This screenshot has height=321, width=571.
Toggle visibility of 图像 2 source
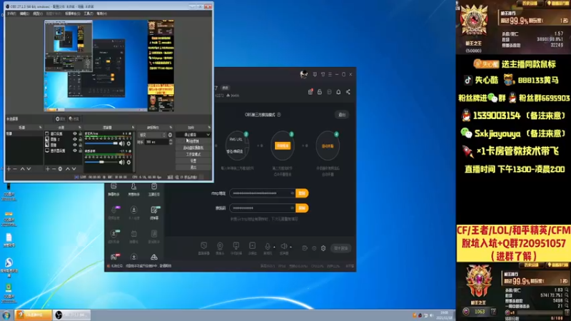click(x=75, y=139)
